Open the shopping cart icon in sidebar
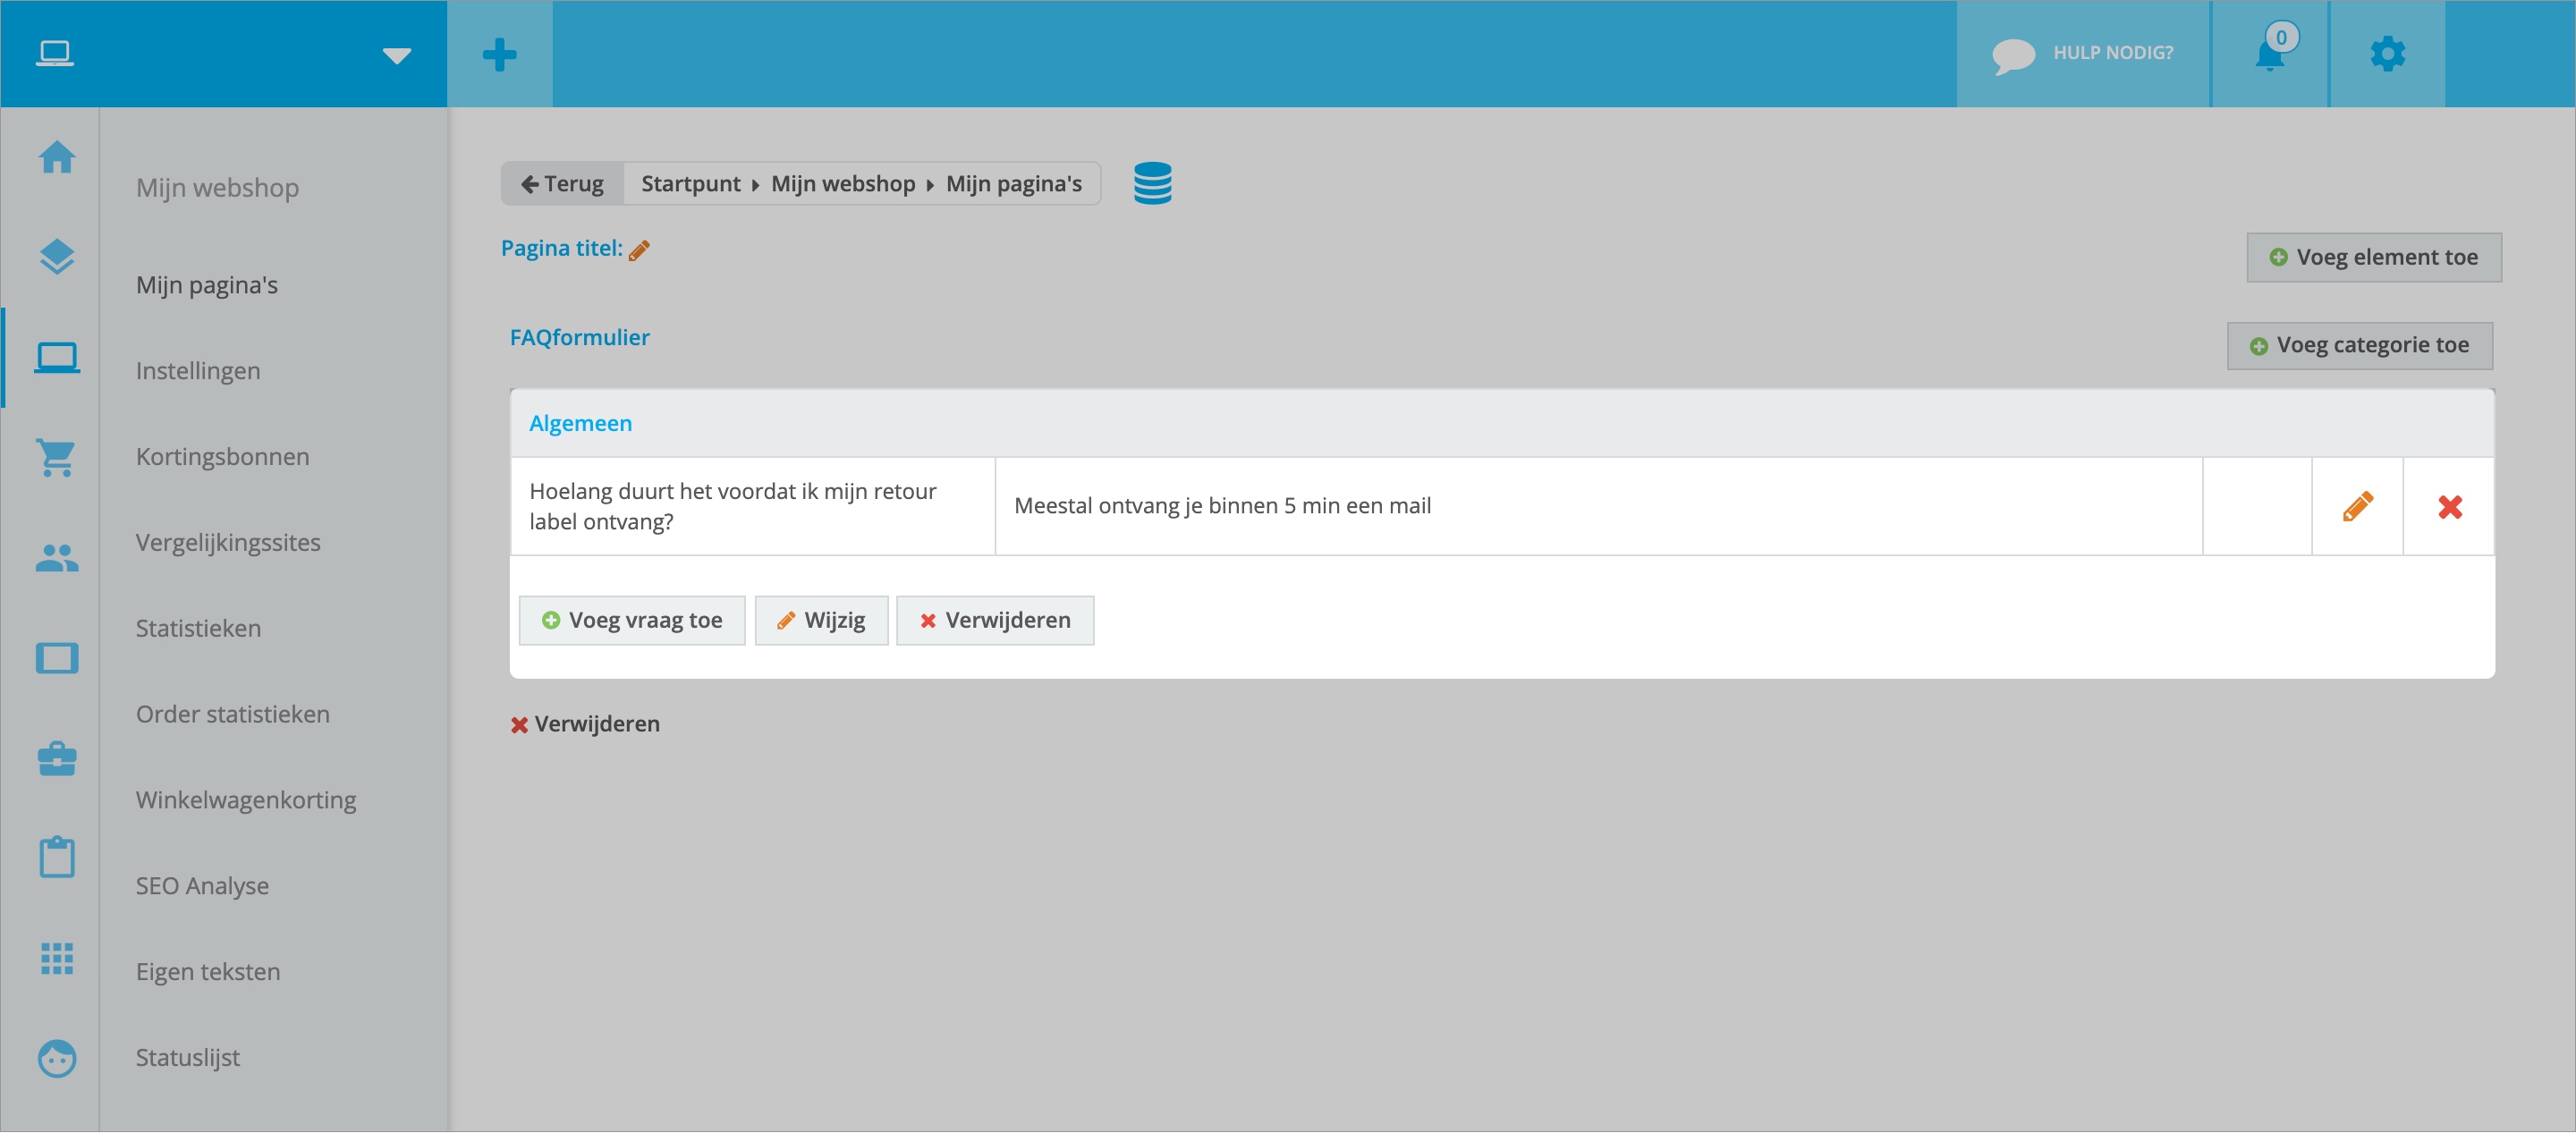 click(x=57, y=457)
